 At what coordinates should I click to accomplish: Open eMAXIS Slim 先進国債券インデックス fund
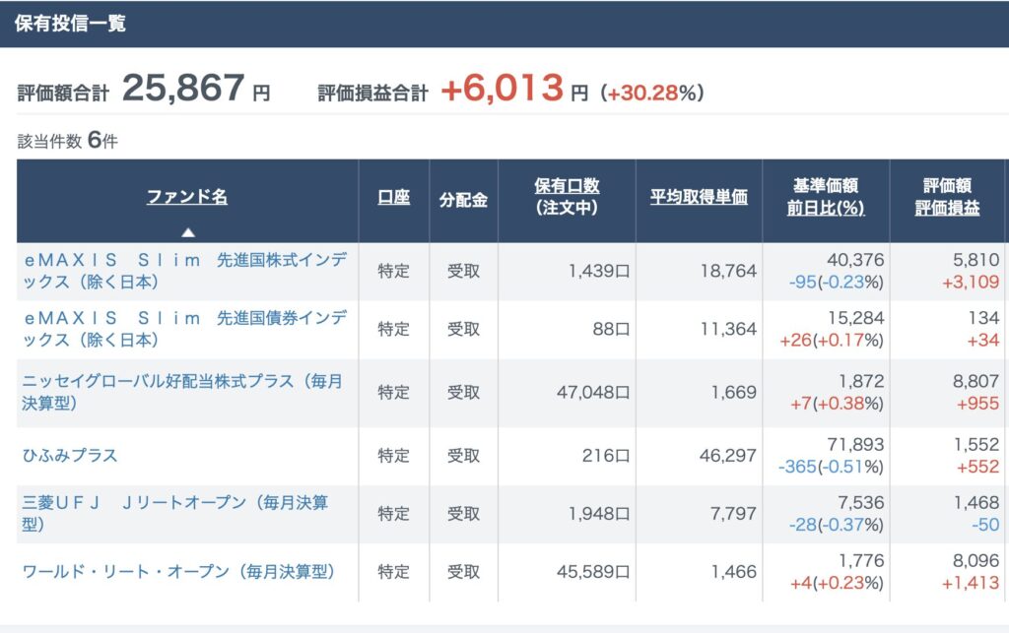[184, 329]
